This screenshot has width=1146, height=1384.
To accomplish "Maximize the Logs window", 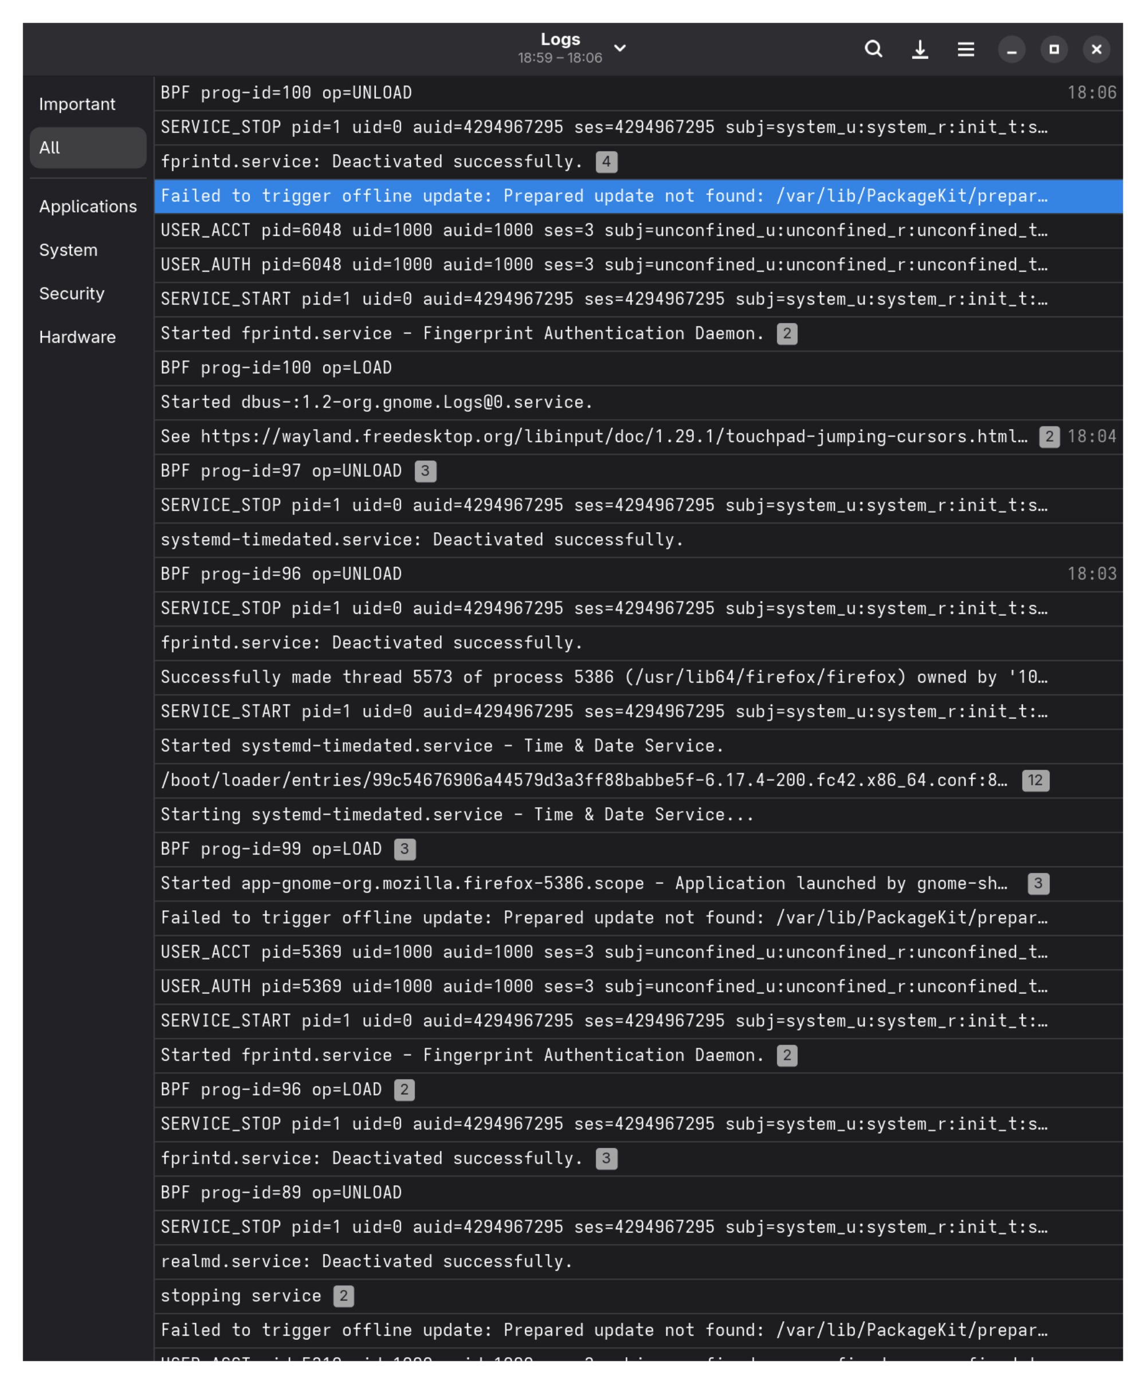I will pyautogui.click(x=1054, y=49).
